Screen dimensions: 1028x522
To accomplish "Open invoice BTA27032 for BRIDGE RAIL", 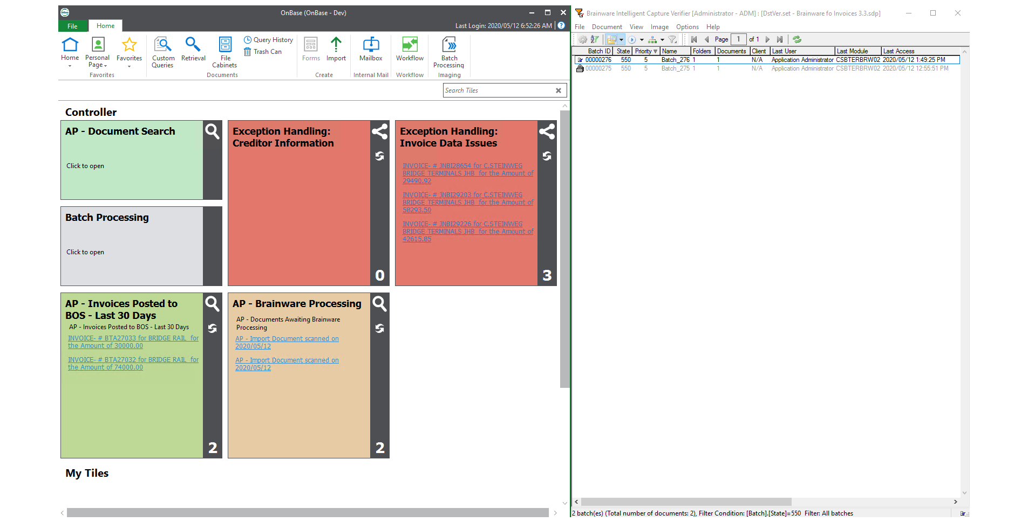I will (133, 364).
